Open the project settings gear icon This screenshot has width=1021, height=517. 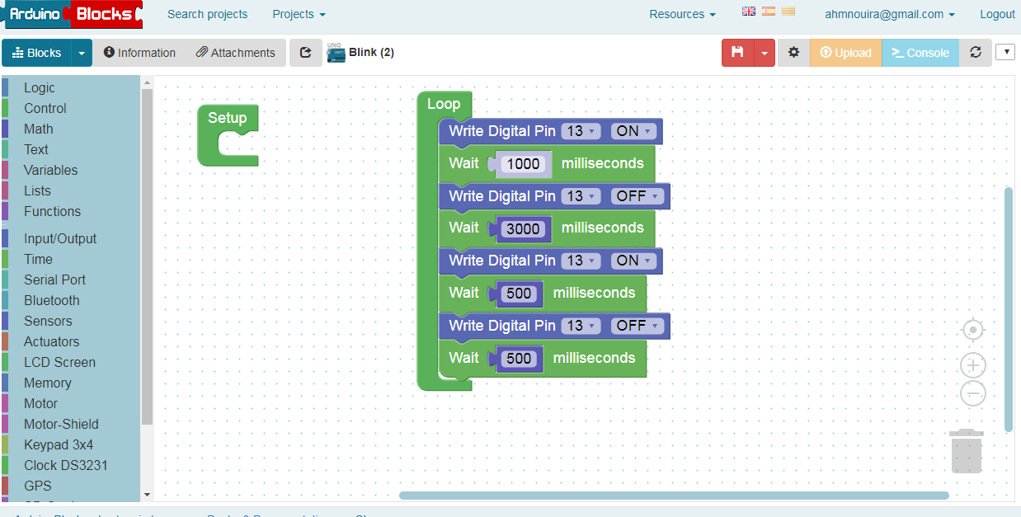(x=793, y=52)
